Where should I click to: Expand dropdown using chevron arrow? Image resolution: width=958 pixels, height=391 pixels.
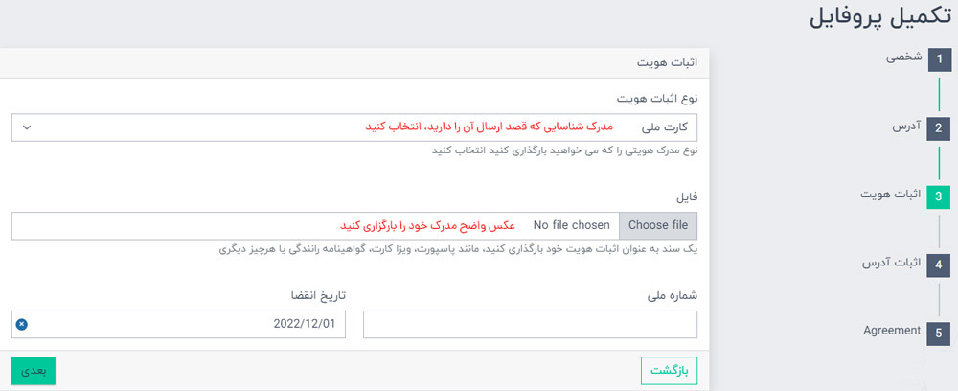pyautogui.click(x=27, y=127)
